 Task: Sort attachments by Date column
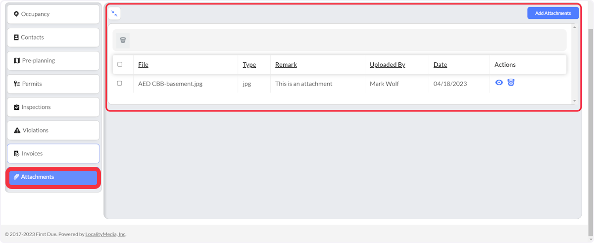coord(440,65)
